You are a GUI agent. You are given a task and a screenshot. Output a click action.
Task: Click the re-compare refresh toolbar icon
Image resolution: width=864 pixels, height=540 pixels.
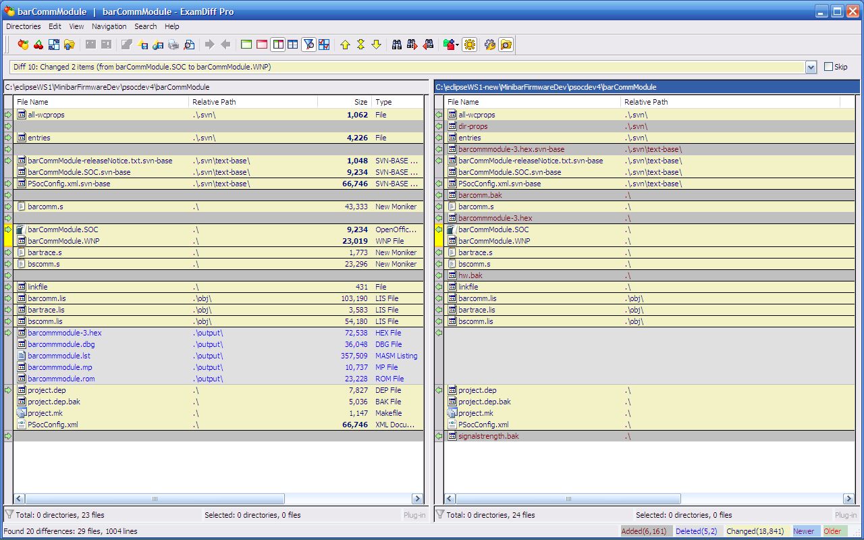point(53,45)
